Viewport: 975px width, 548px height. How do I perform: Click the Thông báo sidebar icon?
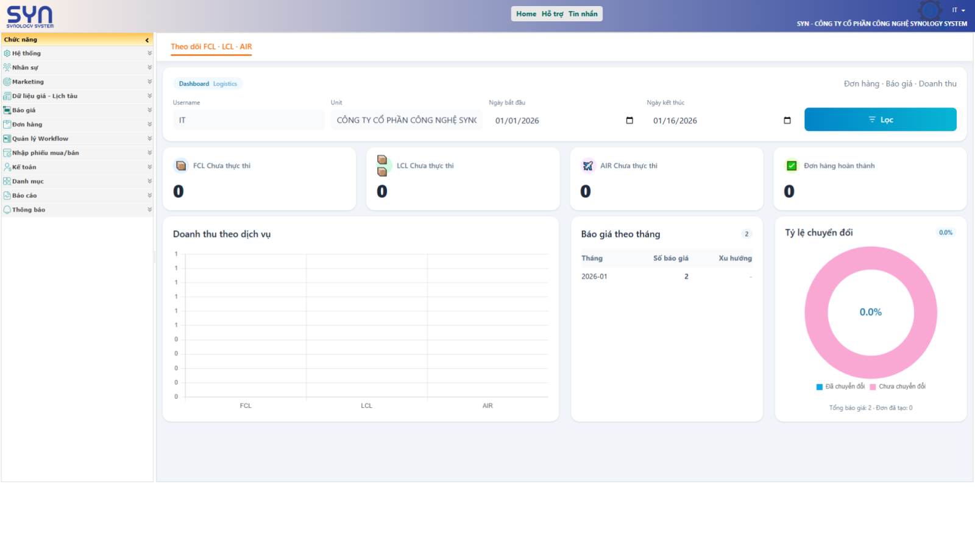[x=7, y=209]
